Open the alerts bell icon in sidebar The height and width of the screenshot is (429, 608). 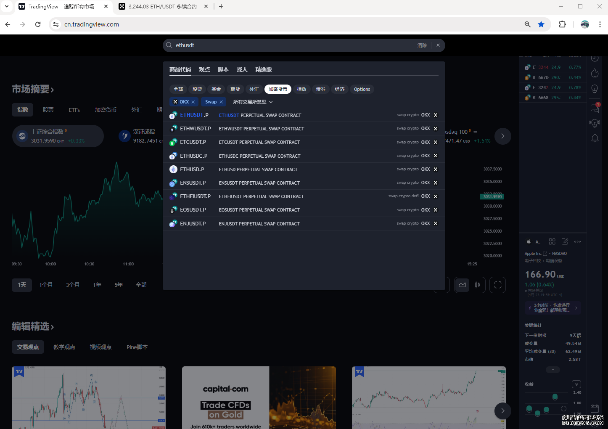[595, 138]
